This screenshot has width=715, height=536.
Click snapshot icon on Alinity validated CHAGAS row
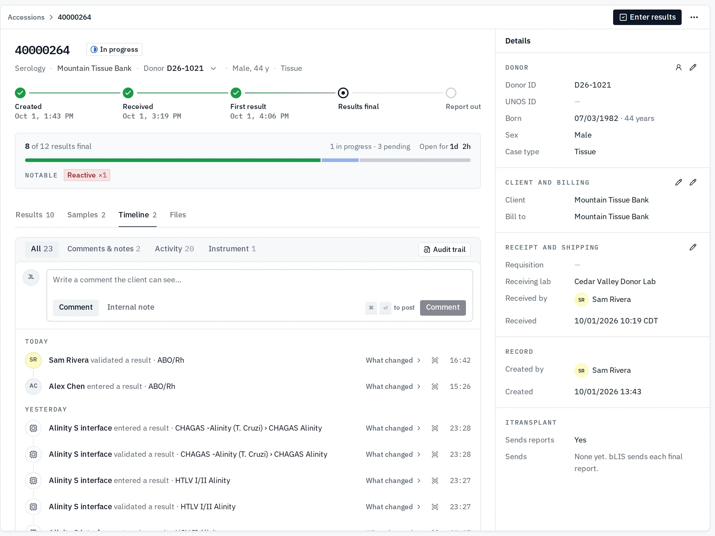[x=435, y=454]
